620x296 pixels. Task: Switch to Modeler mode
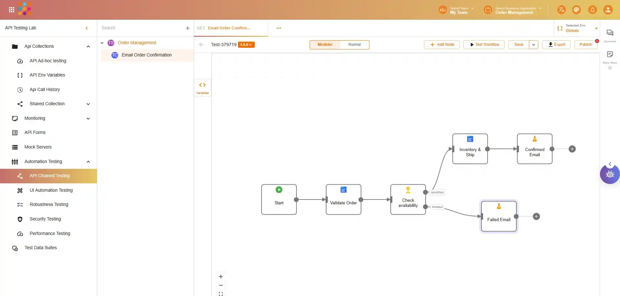click(325, 45)
